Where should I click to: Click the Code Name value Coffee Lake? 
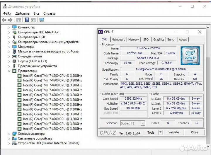(135, 53)
